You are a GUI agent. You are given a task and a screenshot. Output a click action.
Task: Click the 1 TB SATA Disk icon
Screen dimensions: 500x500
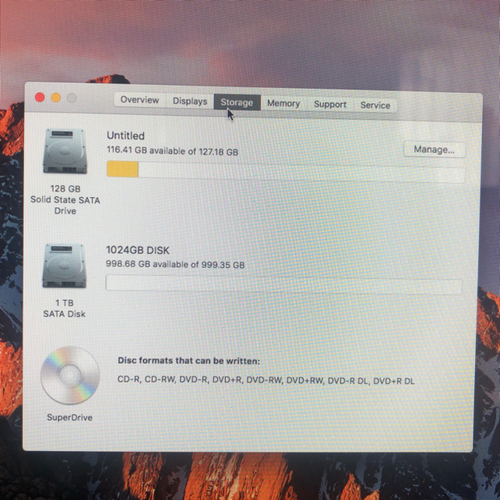coord(64,266)
